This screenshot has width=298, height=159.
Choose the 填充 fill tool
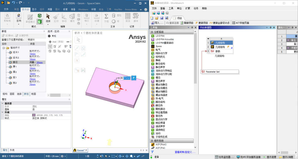tap(72, 18)
